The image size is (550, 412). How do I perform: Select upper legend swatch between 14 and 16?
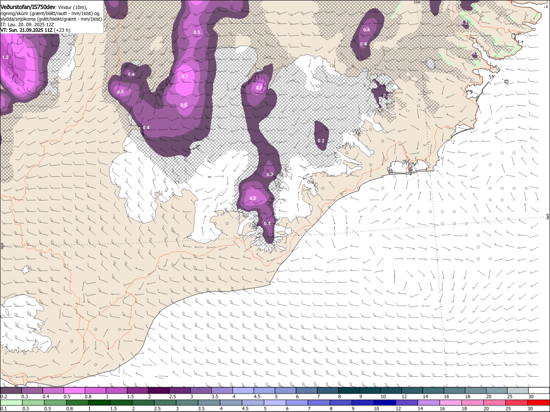click(433, 390)
